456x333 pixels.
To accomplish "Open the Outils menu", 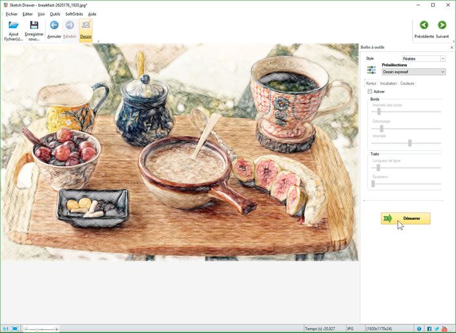I will pos(55,14).
